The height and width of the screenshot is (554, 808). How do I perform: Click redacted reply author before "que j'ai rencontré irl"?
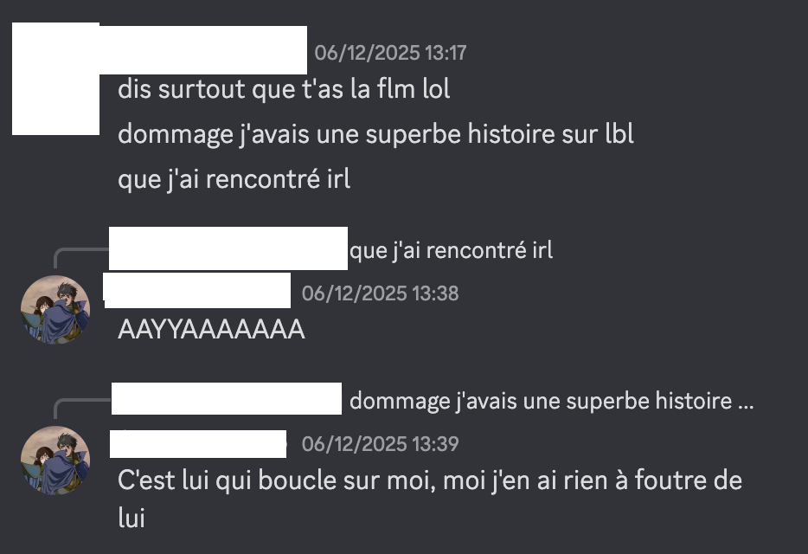[x=228, y=248]
